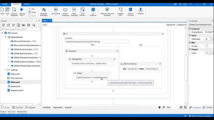Select Sequence.xaml in project tree
This screenshot has height=120, width=214.
[17, 90]
